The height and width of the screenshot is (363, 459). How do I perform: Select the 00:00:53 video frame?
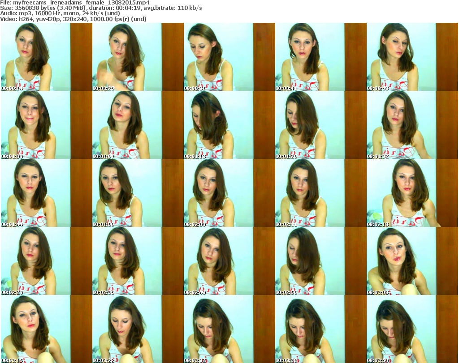412,57
